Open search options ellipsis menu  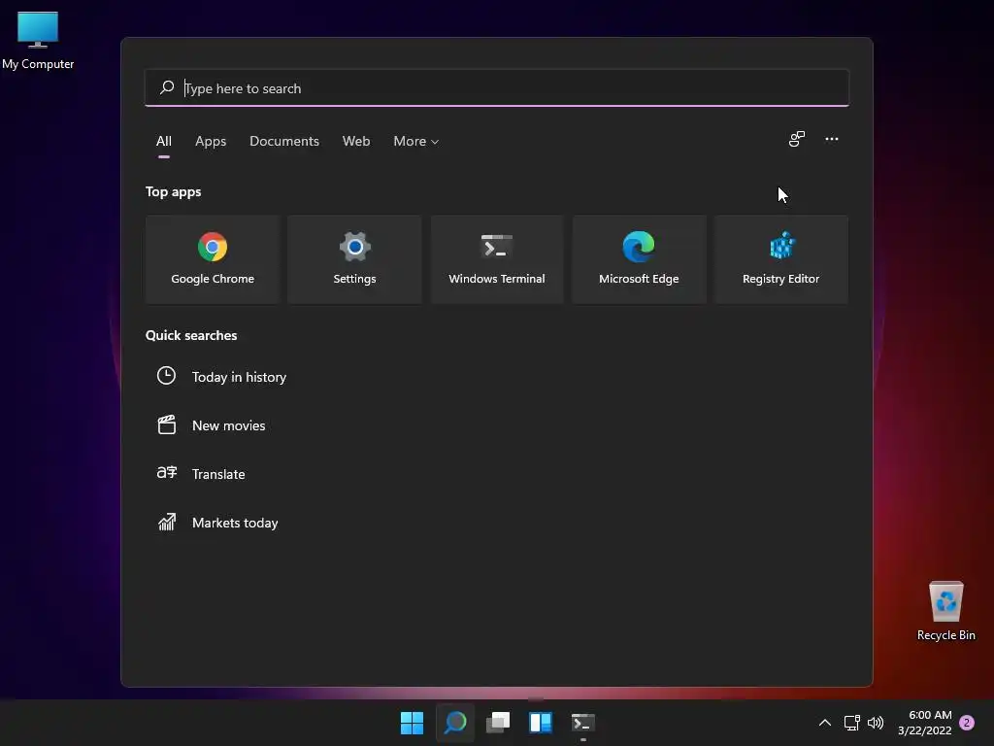tap(831, 139)
